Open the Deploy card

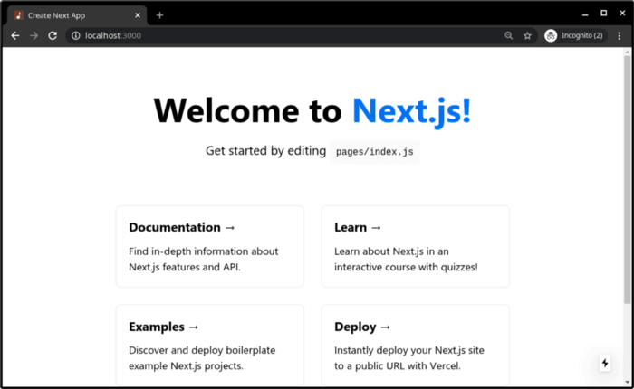click(x=415, y=346)
